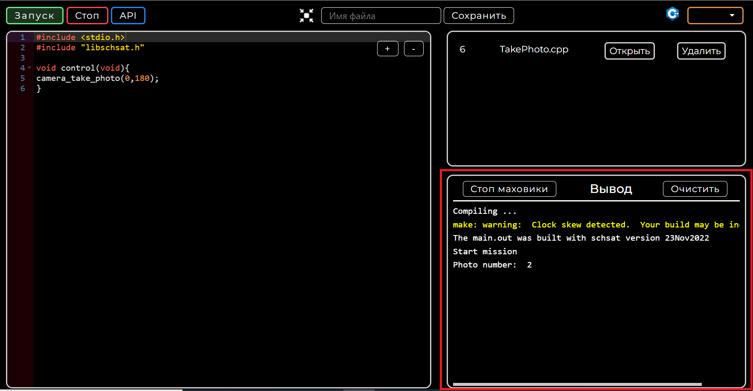
Task: Open the selector dropdown in the top right corner
Action: pos(715,15)
